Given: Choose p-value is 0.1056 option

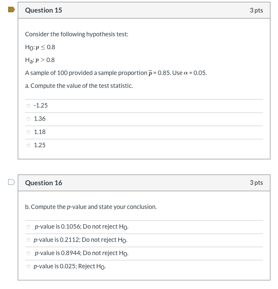Looking at the screenshot, I should pos(28,227).
